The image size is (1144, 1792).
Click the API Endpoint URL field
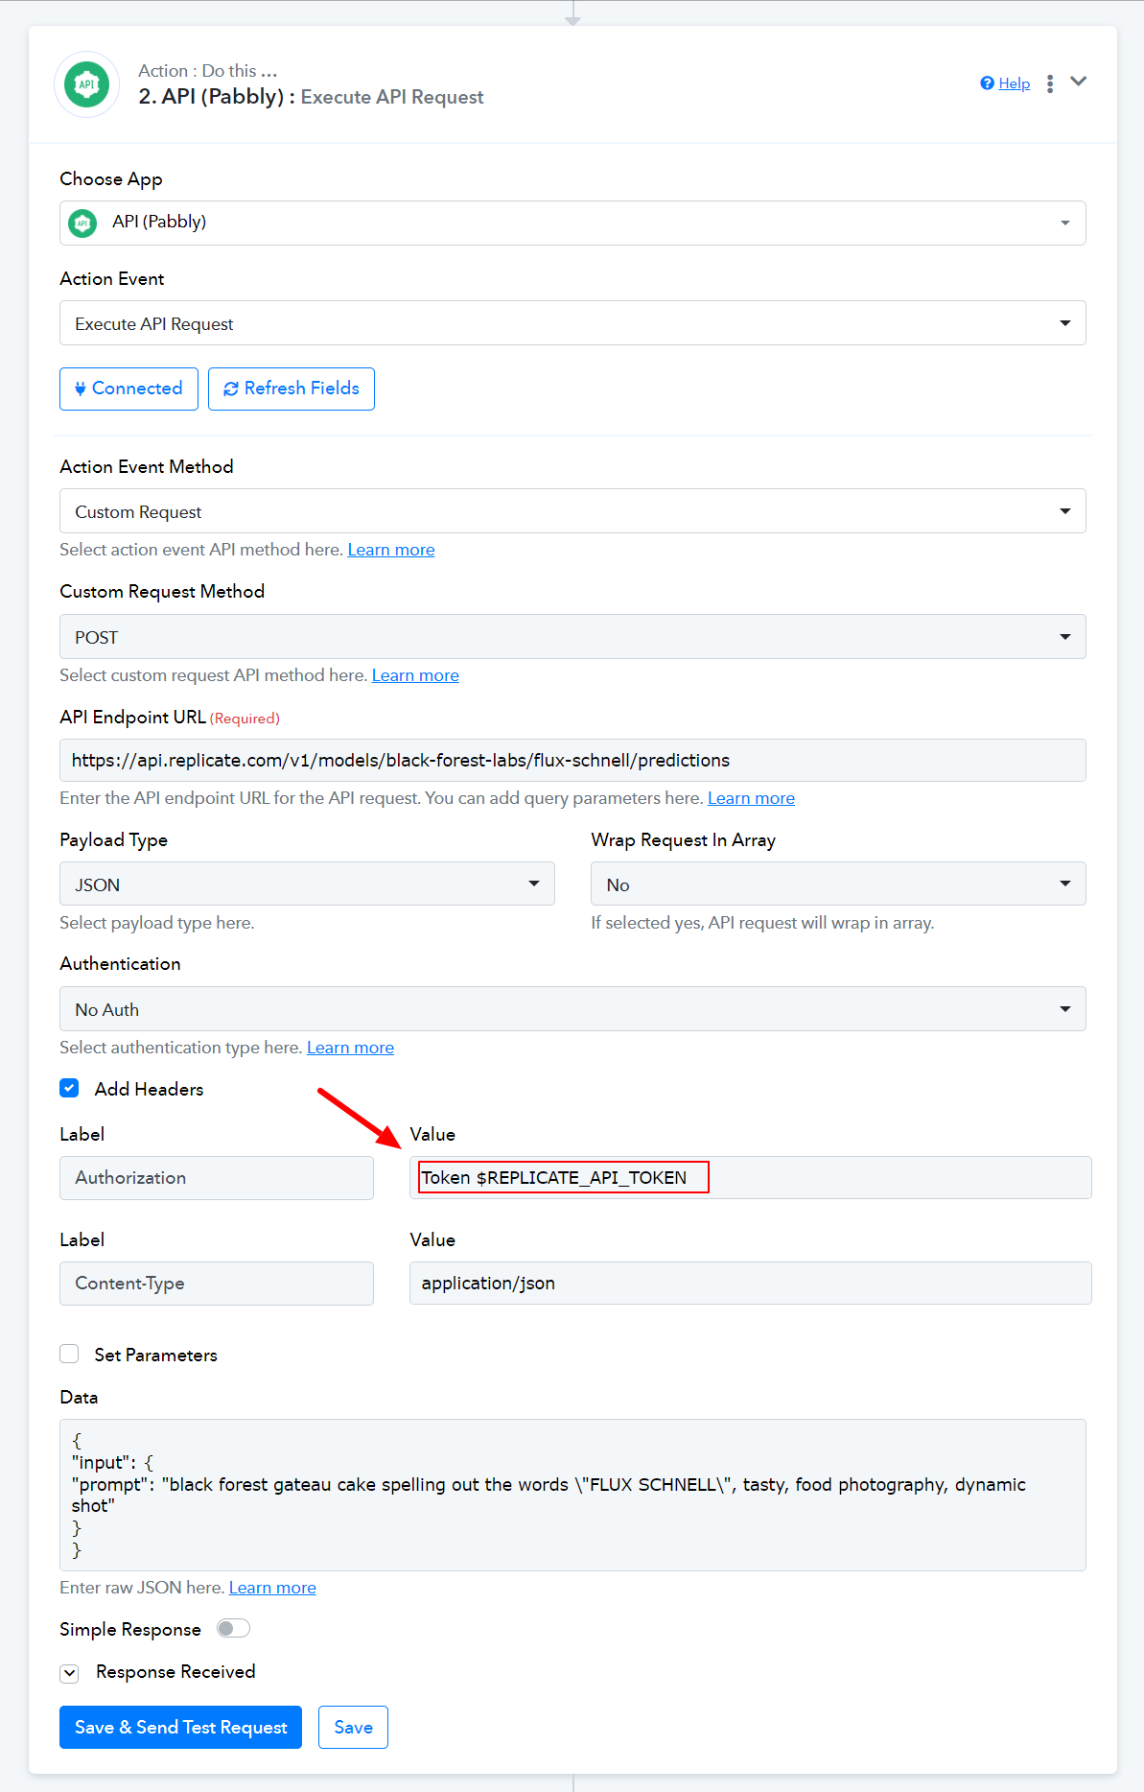(x=572, y=761)
